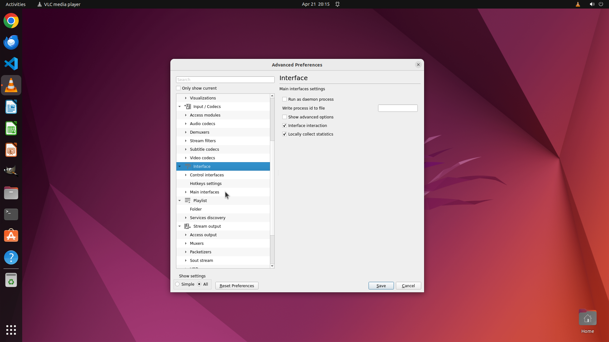Click the Stream output category icon
Screen dimensions: 609x342
point(187,226)
